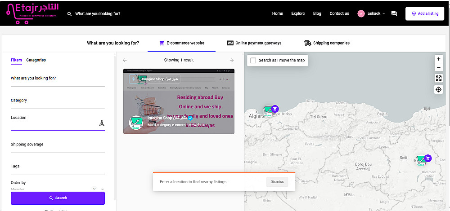The height and width of the screenshot is (211, 450).
Task: Toggle map fullscreen view
Action: point(438,78)
